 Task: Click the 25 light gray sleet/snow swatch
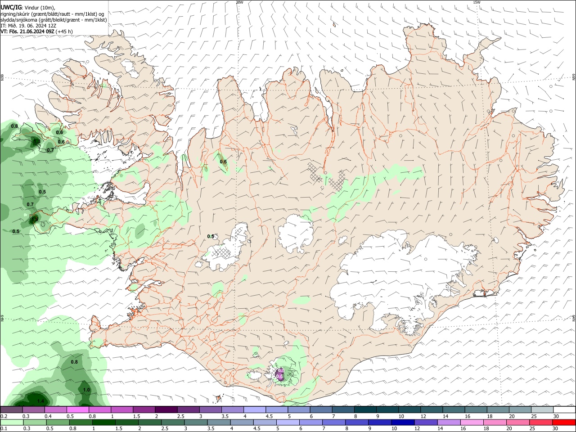pyautogui.click(x=542, y=409)
